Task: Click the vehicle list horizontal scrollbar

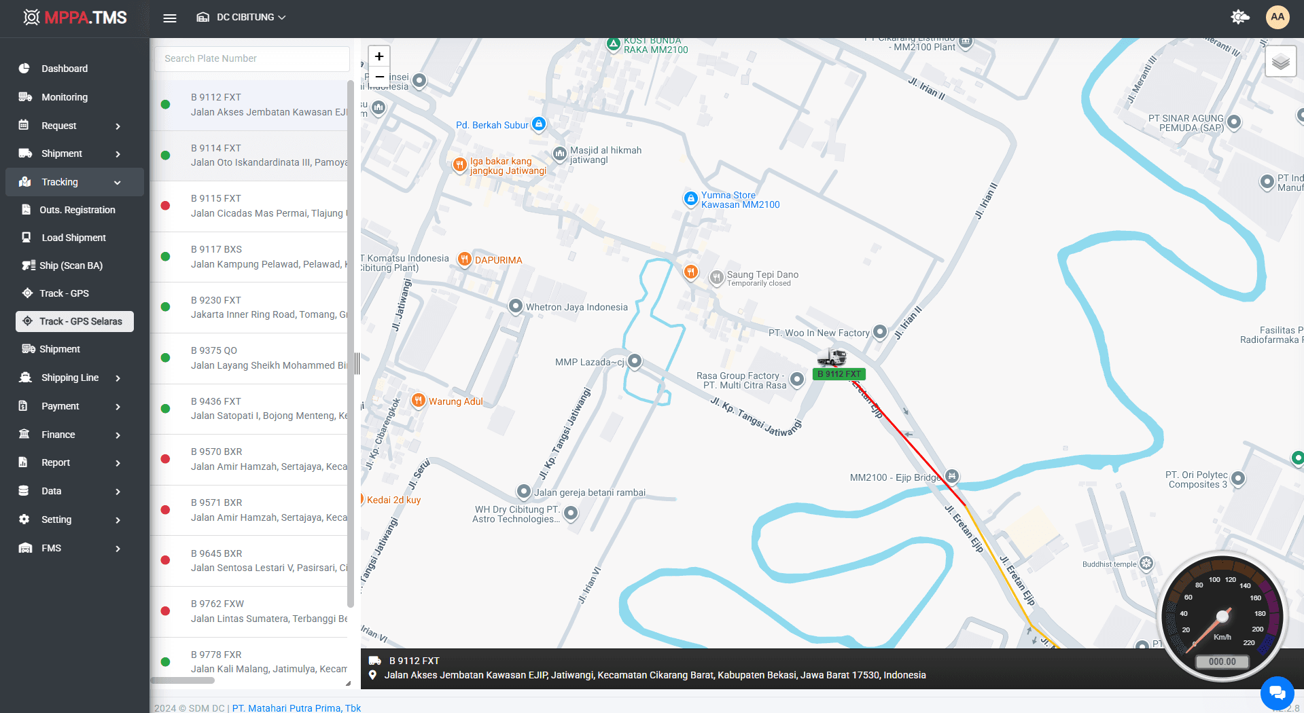Action: [183, 680]
